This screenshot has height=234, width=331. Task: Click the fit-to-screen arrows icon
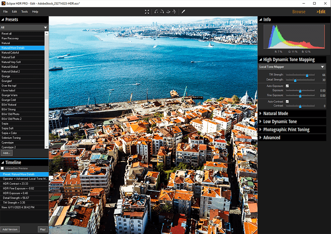click(147, 12)
